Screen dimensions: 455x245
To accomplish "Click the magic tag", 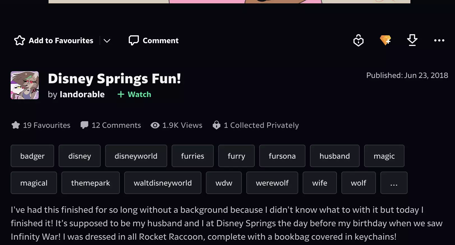I will [384, 156].
